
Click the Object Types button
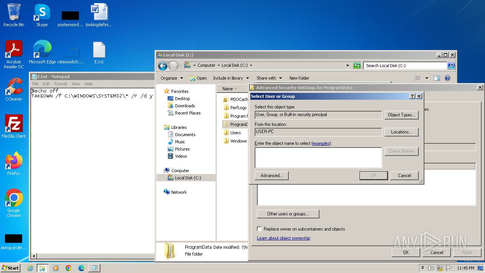click(402, 115)
